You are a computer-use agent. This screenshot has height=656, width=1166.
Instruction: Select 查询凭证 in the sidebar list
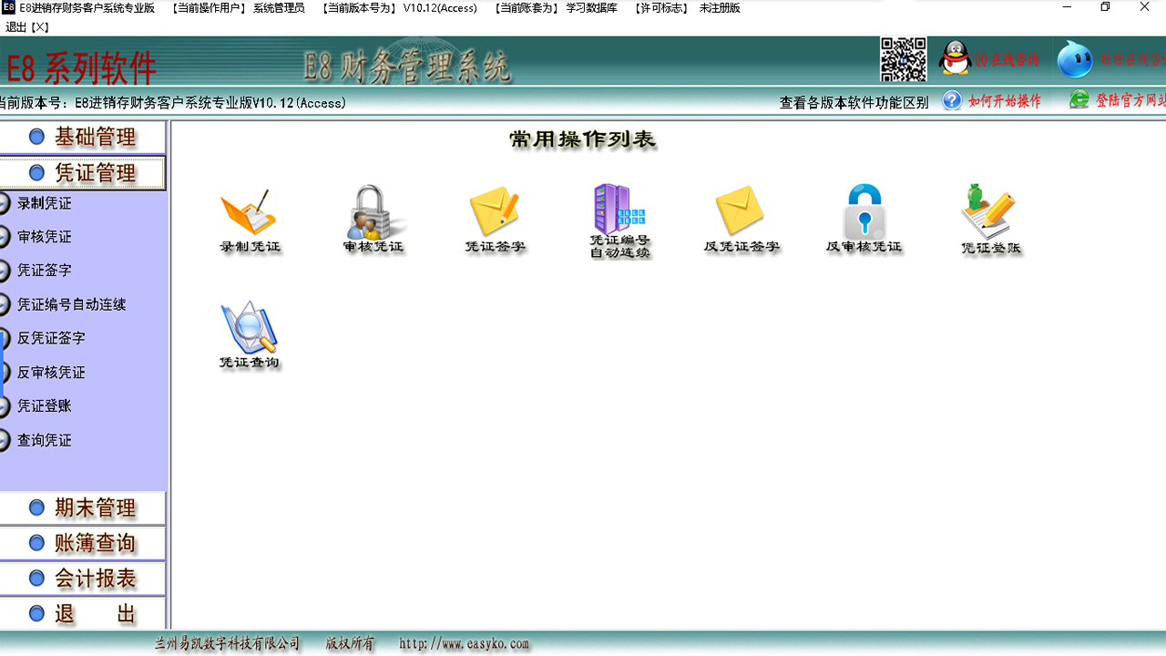point(44,440)
